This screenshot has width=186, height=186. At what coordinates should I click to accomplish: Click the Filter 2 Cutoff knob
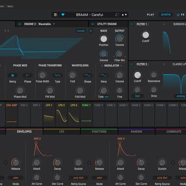(x=138, y=75)
